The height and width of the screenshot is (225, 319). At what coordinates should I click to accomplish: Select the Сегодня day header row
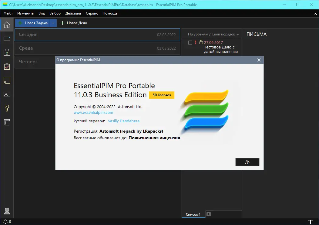coord(97,35)
